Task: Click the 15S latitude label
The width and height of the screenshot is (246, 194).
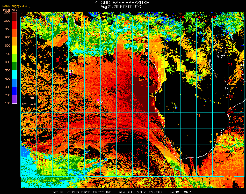Action: coord(230,96)
